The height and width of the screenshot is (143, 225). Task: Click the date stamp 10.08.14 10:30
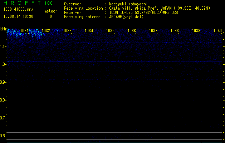click(x=18, y=16)
